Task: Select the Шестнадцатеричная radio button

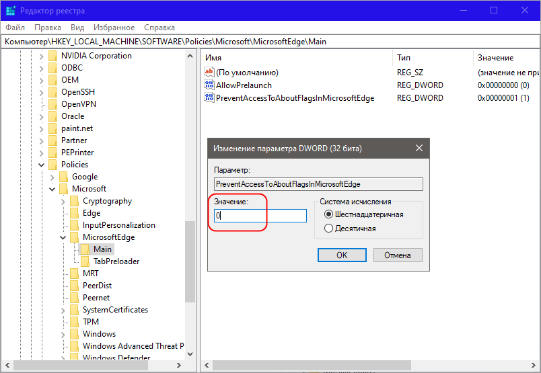Action: pos(328,214)
